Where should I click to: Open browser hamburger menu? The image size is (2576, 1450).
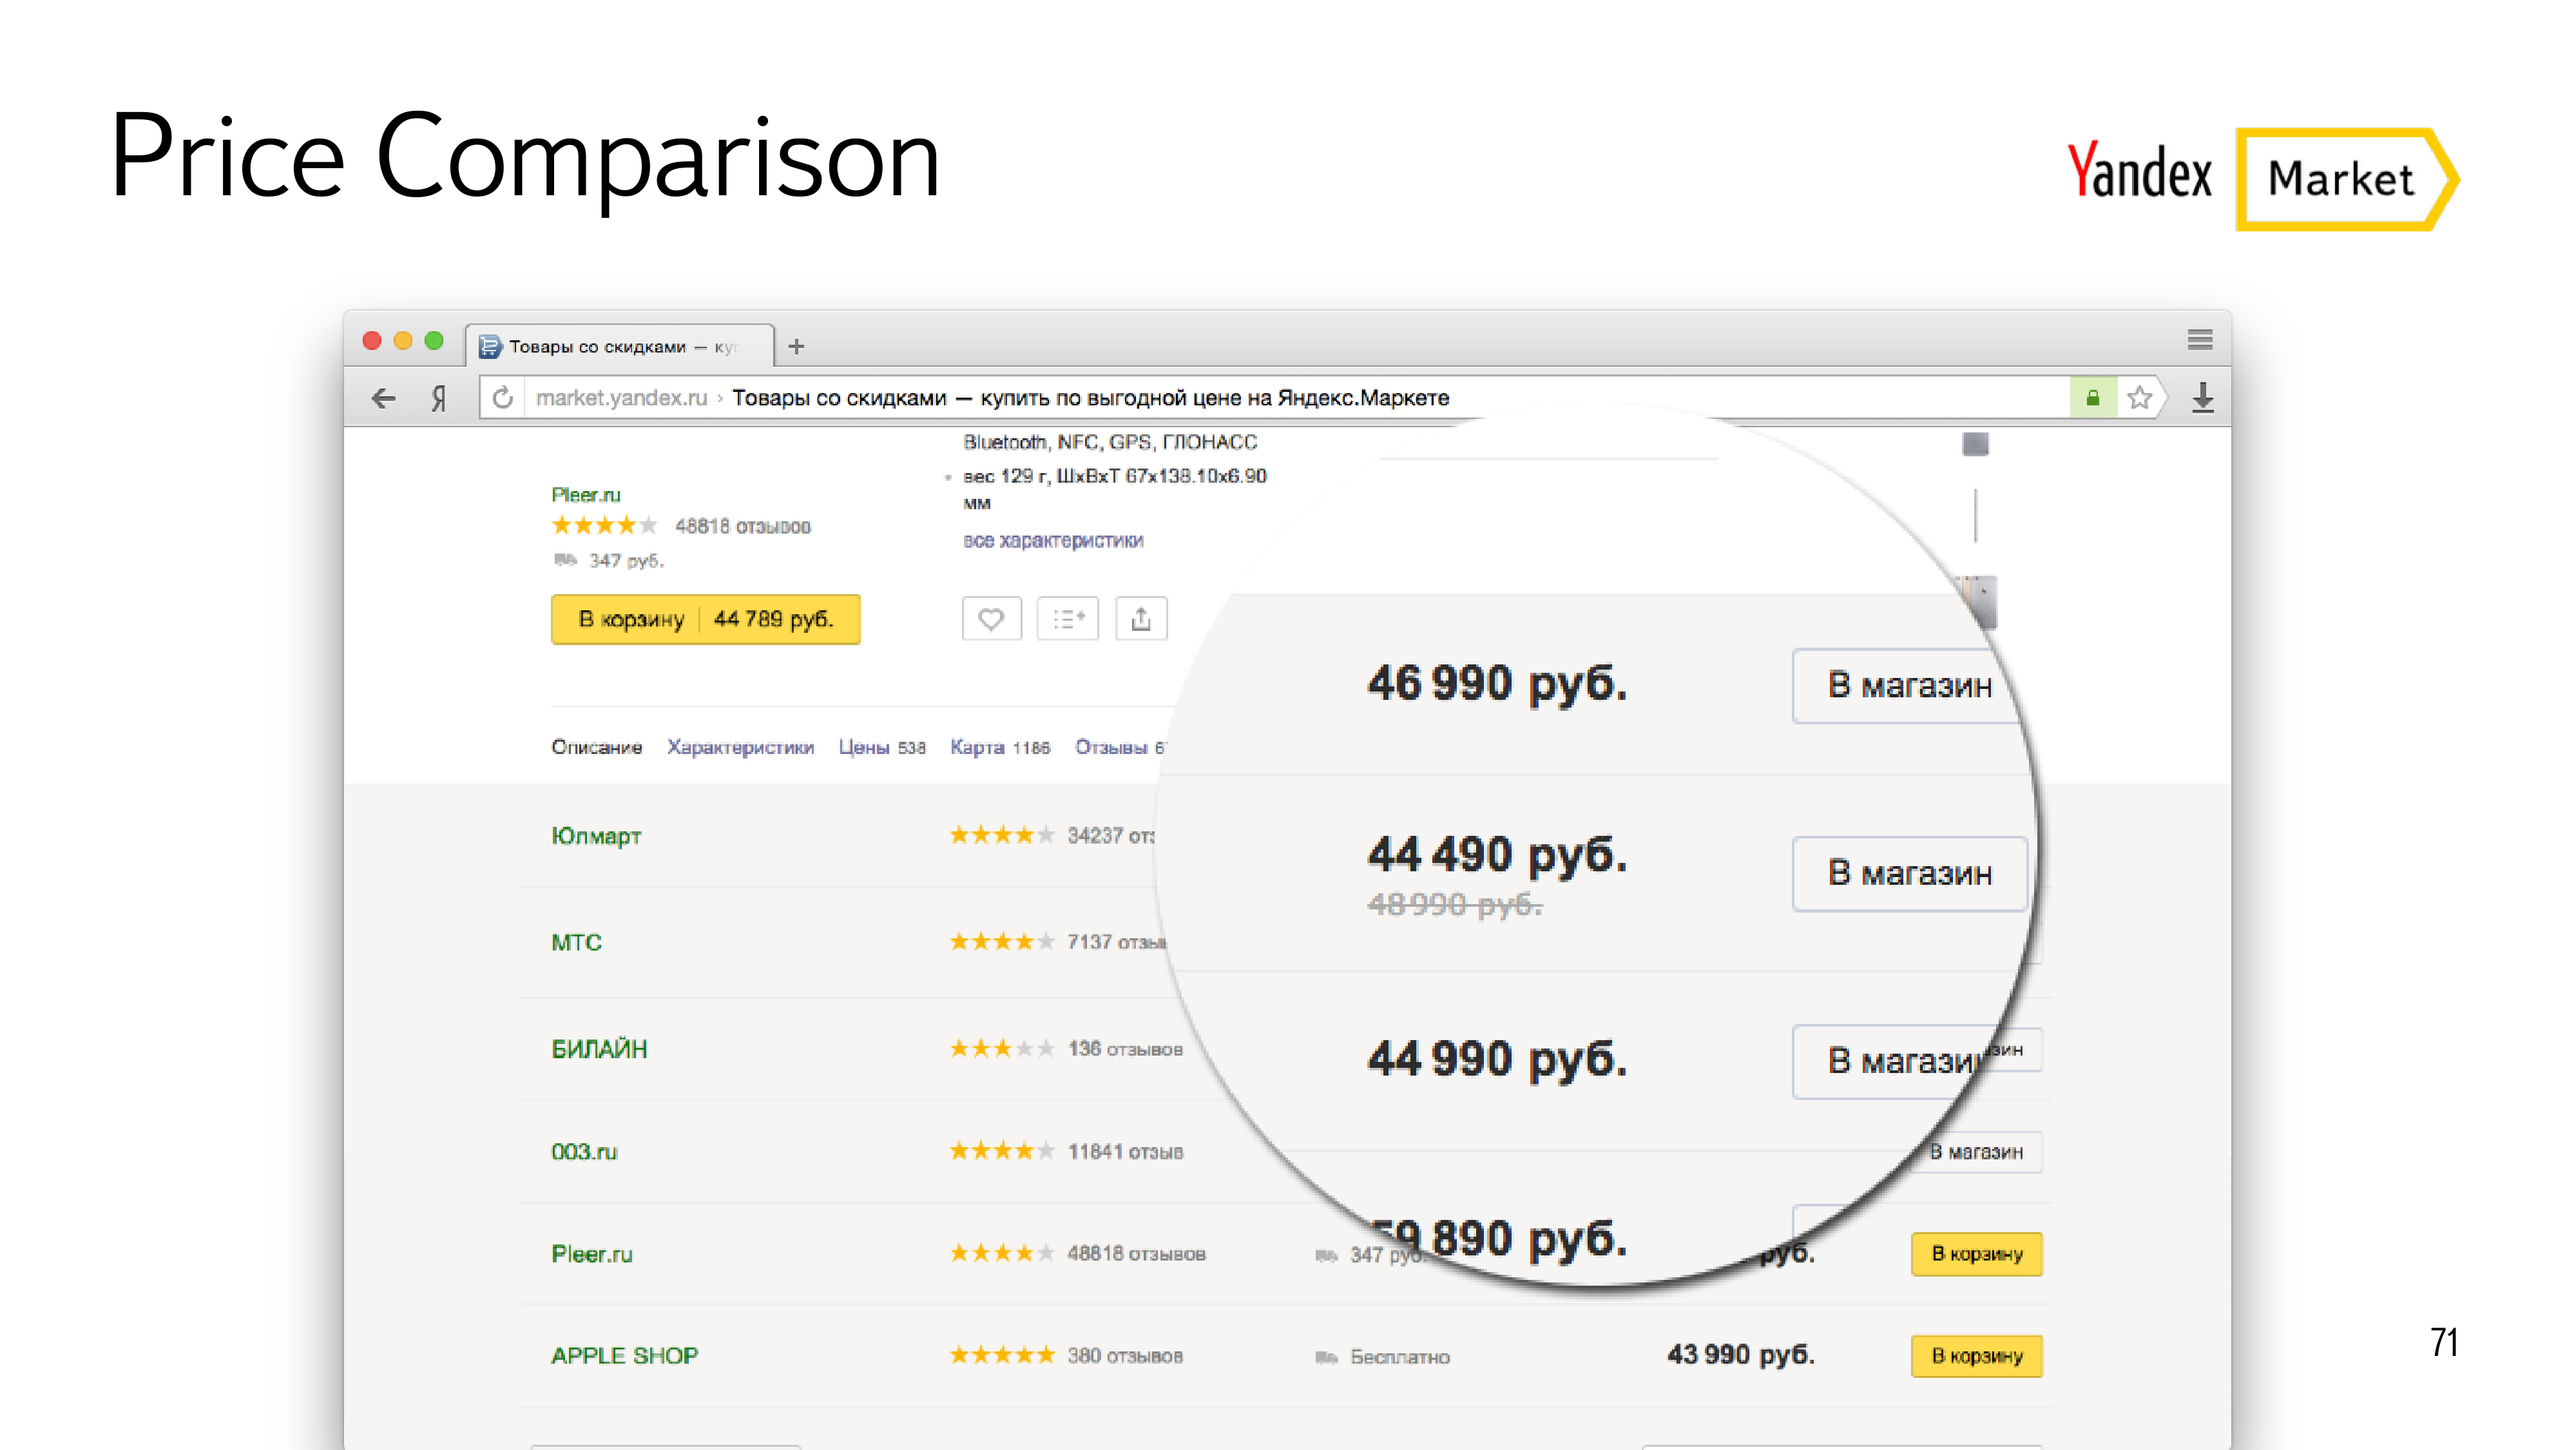[x=2199, y=339]
